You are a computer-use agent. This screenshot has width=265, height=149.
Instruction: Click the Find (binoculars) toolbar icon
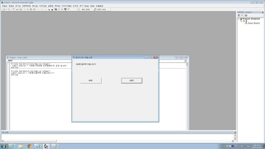[34, 9]
